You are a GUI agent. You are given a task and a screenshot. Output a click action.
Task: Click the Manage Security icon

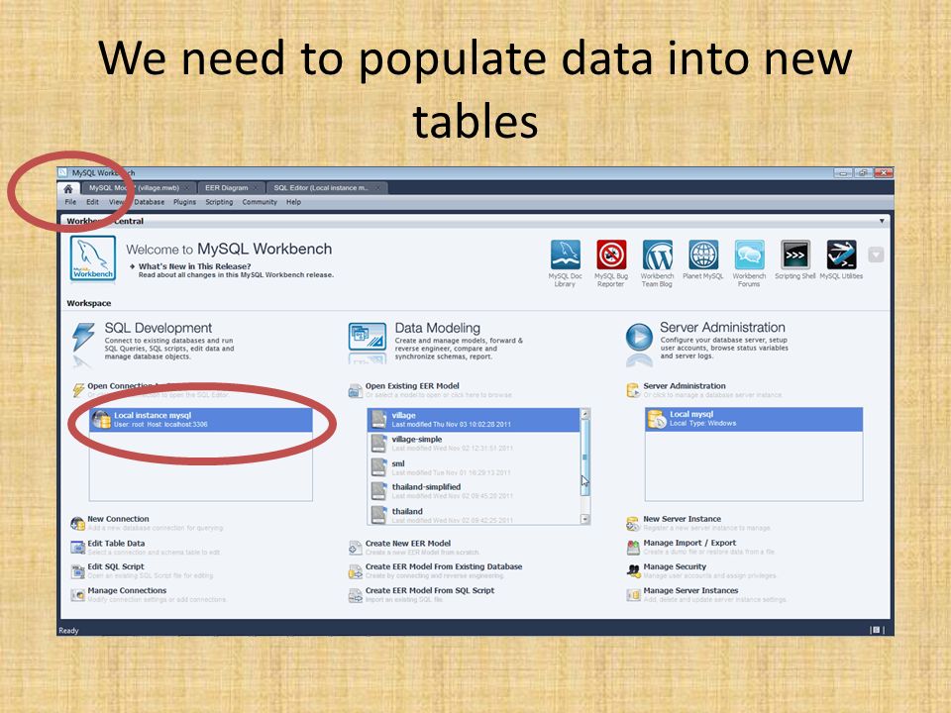tap(633, 571)
